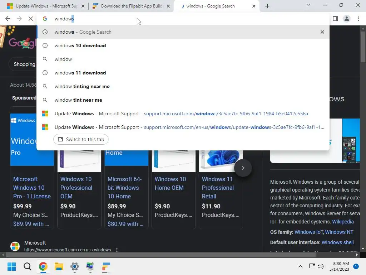Screen dimensions: 366x275
Task: Open the Microsoft result options menu
Action: coord(117,250)
